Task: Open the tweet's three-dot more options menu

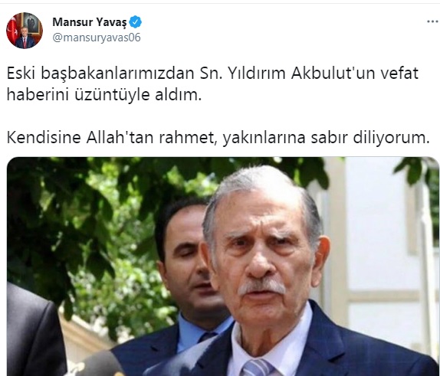Action: point(433,21)
